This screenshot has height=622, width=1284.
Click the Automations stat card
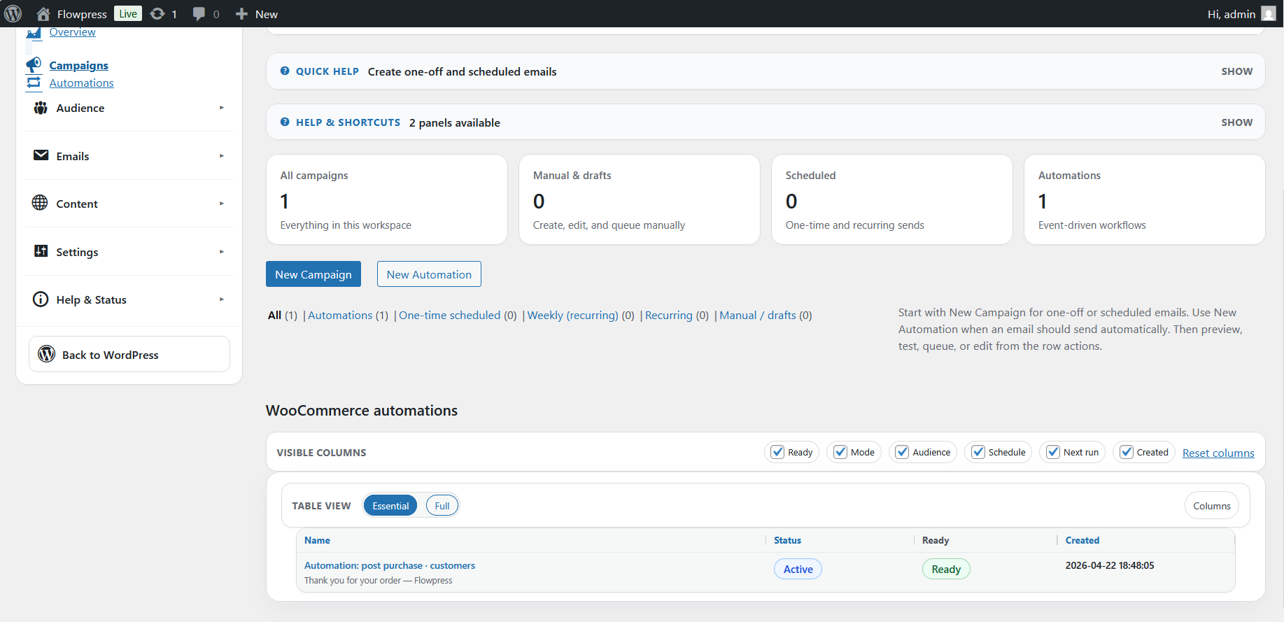1145,199
